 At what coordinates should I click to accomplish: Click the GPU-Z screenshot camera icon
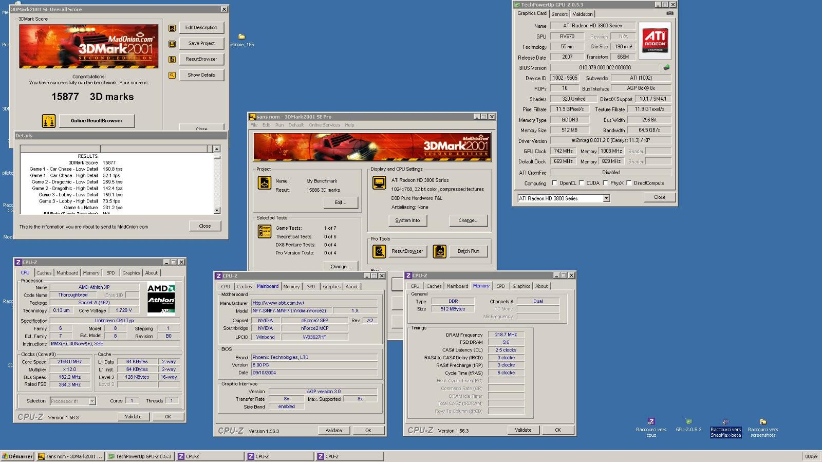click(x=670, y=13)
